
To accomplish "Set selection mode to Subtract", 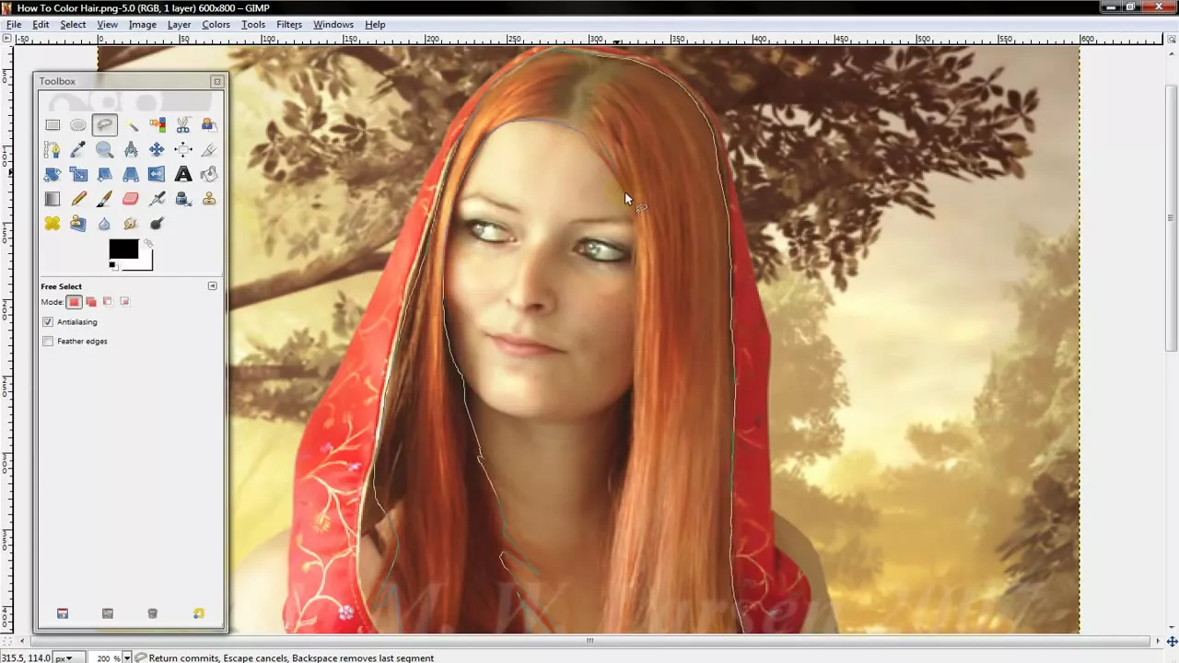I will point(108,302).
